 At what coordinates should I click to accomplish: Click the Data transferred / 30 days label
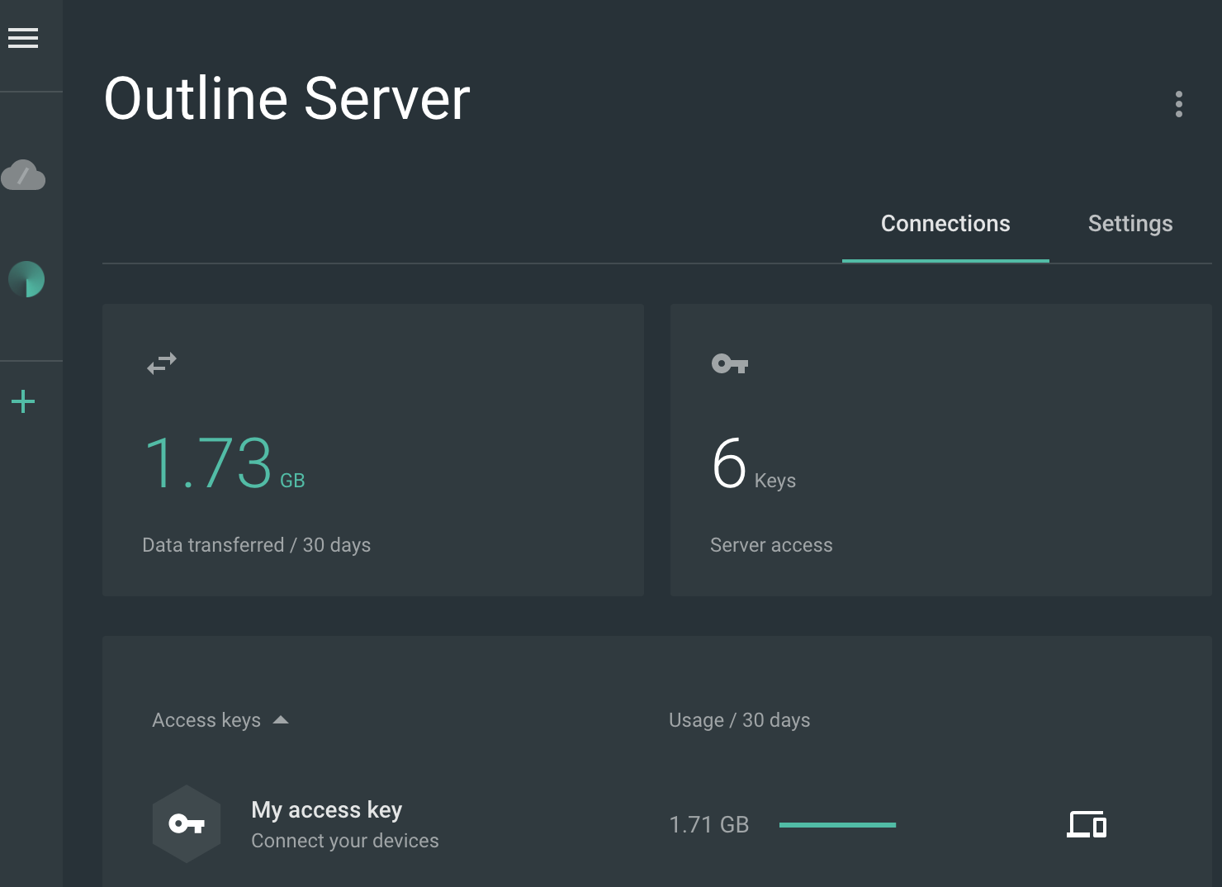(256, 545)
